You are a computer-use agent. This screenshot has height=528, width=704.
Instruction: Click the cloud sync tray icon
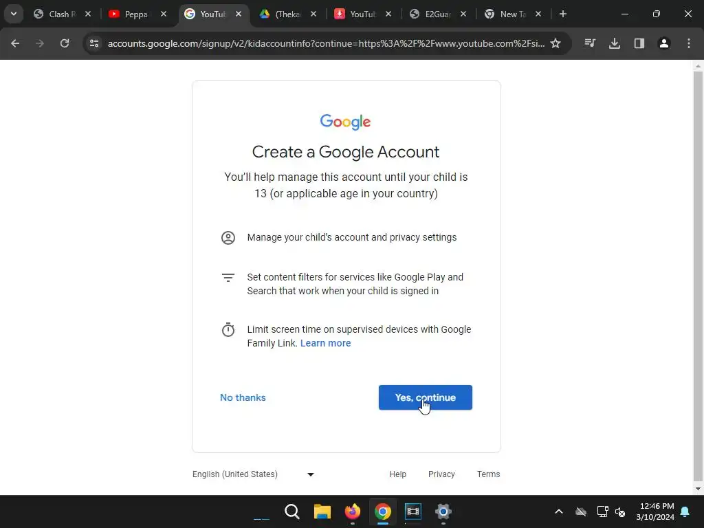click(x=581, y=511)
